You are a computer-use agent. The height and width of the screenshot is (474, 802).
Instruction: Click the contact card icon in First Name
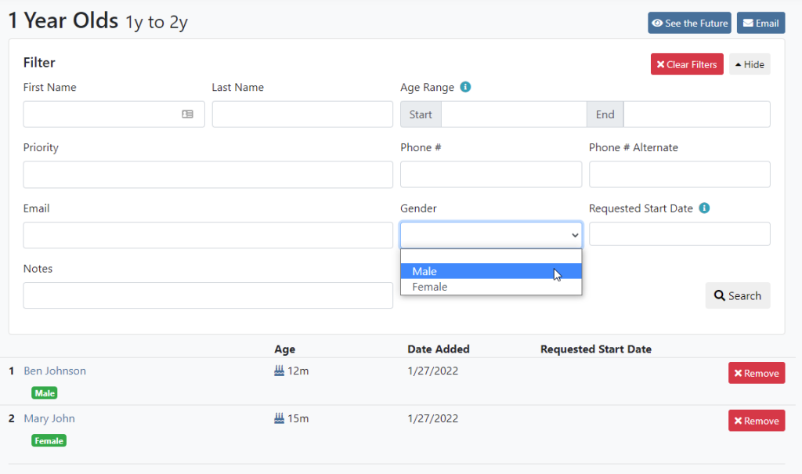pos(188,114)
